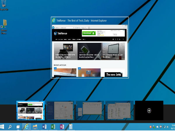
Task: Click the system clock in the taskbar
Action: coord(173,127)
